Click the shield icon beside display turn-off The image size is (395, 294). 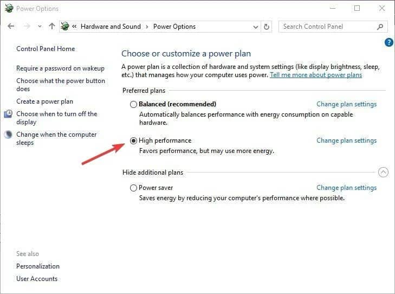[x=8, y=114]
